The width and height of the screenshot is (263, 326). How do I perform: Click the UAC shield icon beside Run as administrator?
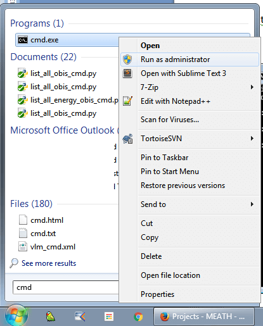coord(127,60)
